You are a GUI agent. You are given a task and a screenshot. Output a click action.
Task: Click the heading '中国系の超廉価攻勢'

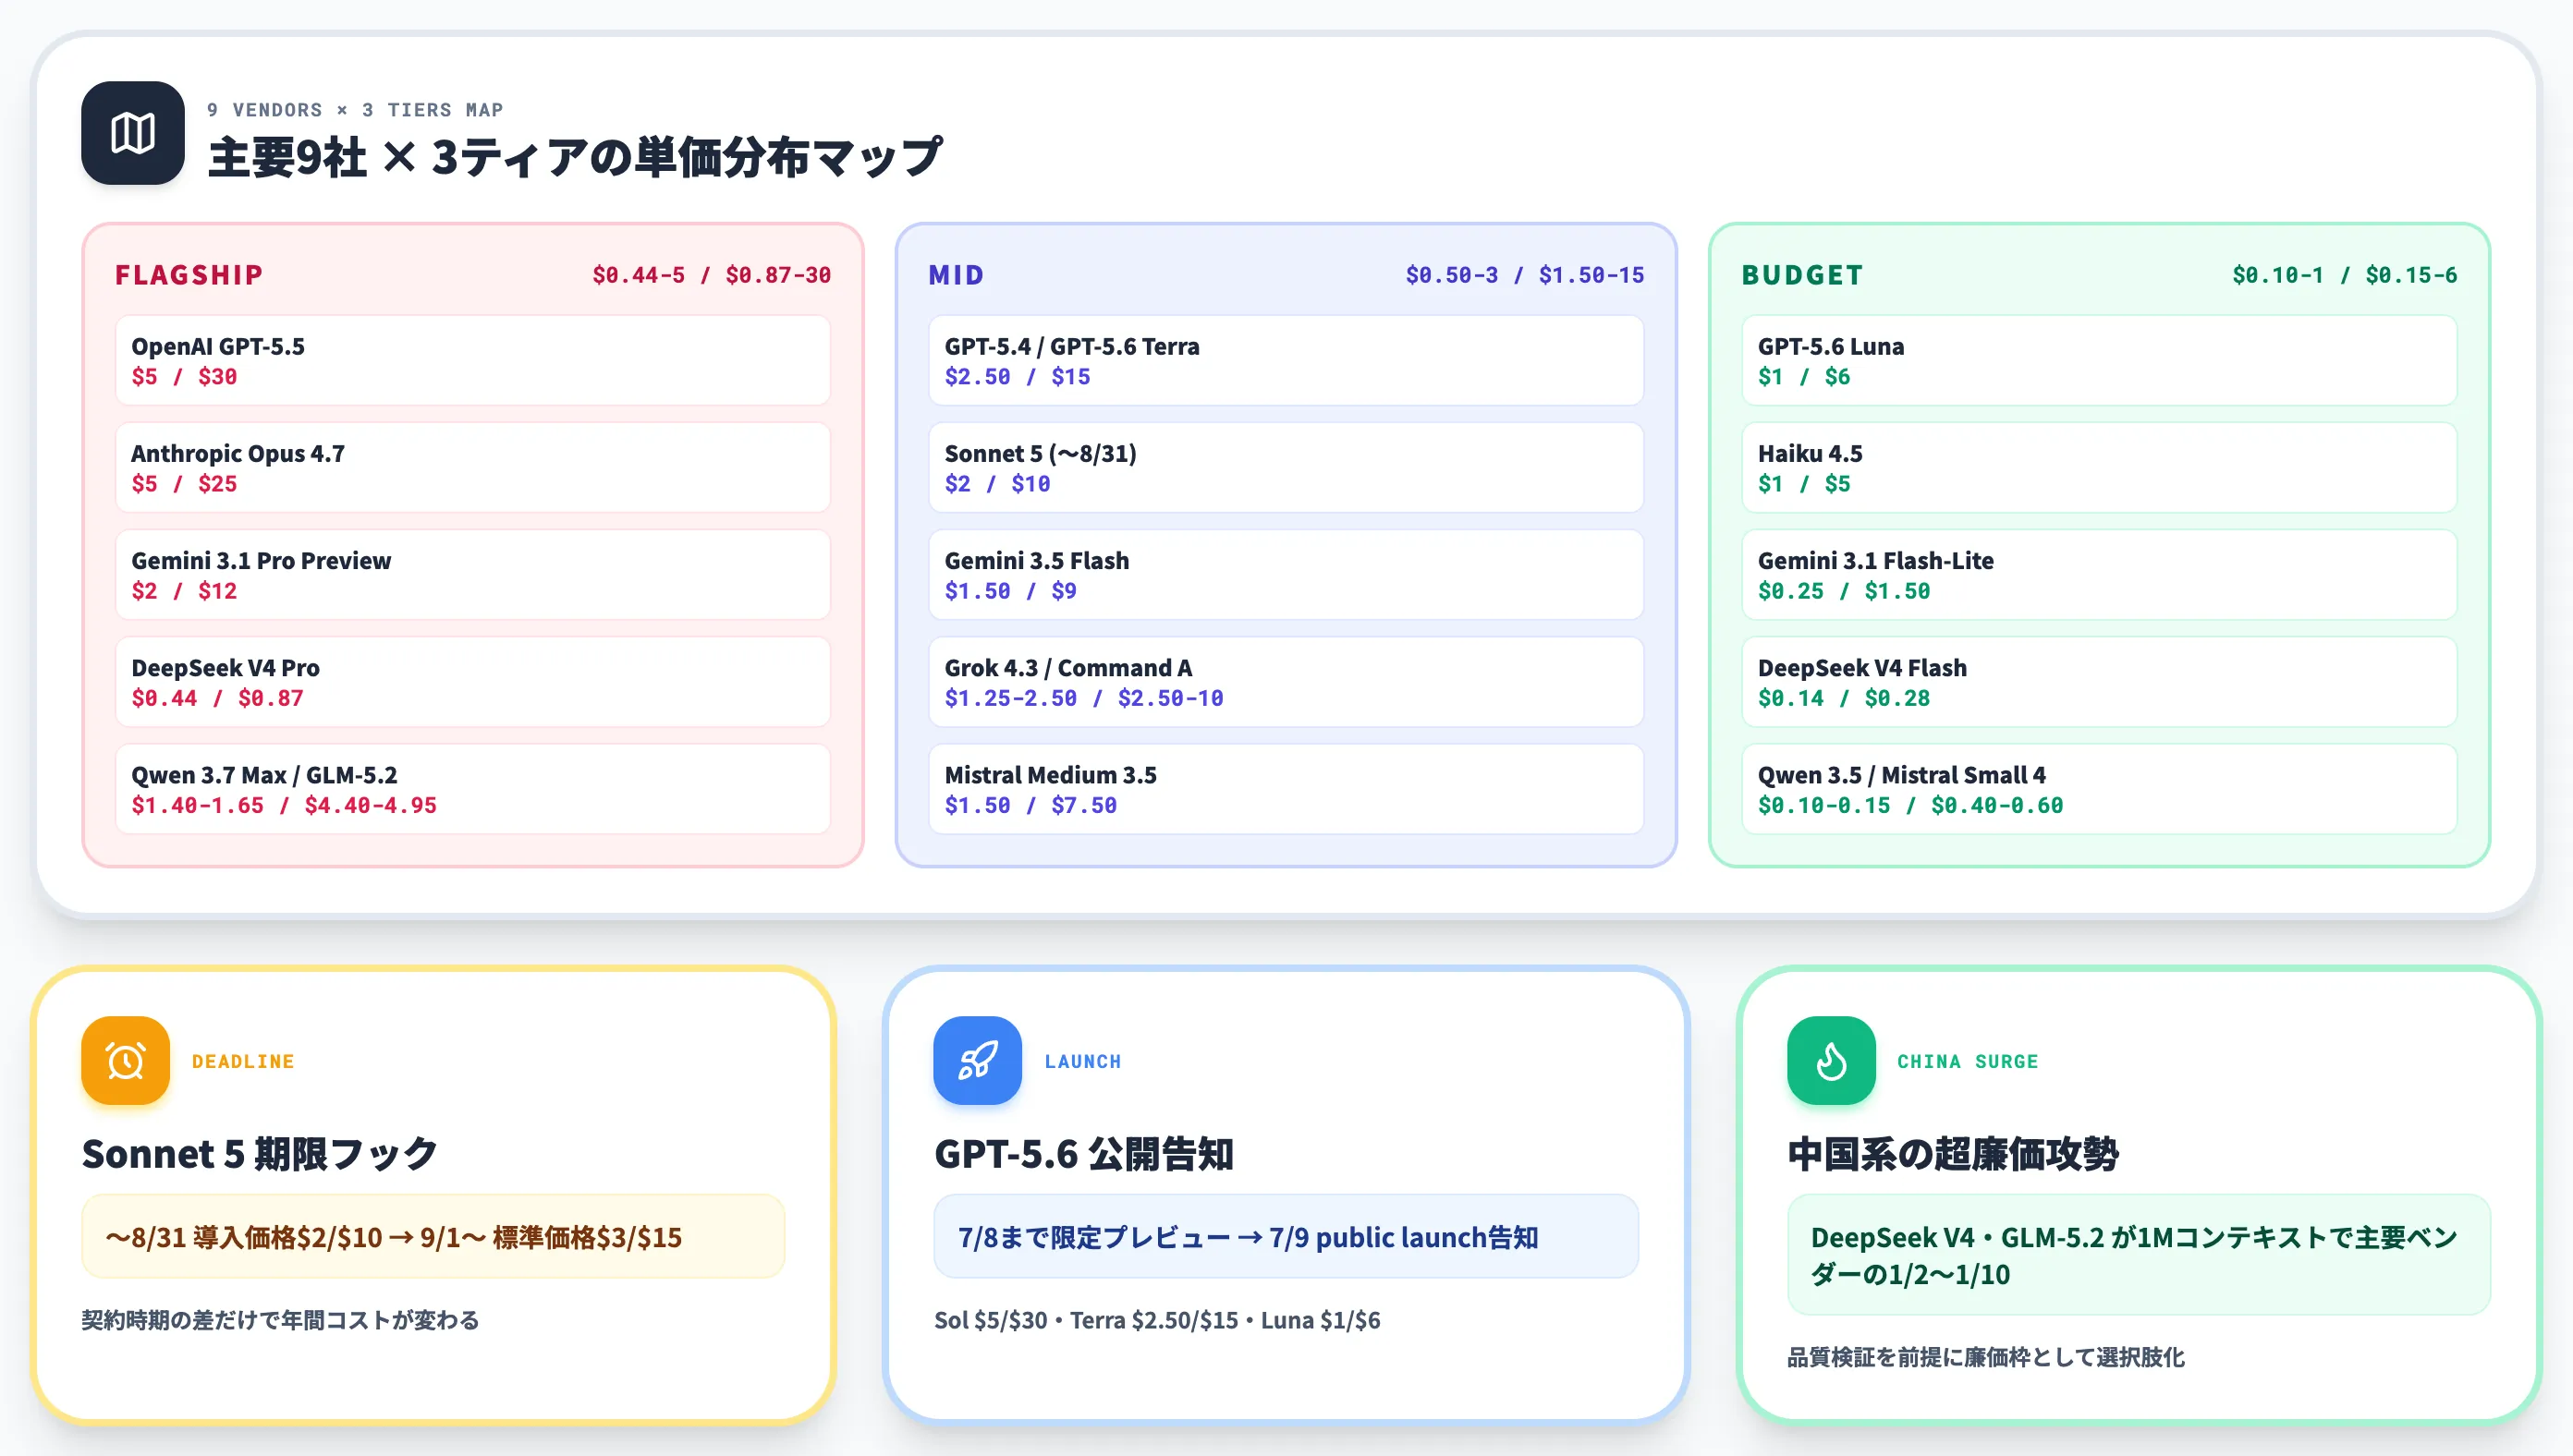[x=1954, y=1154]
